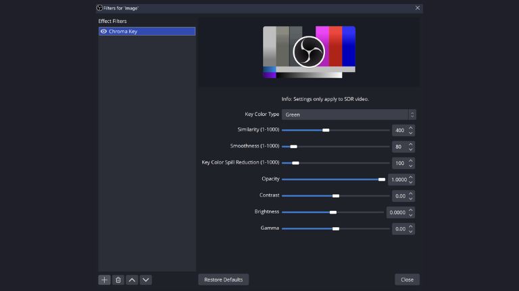Click the Smoothness slider handle

293,146
